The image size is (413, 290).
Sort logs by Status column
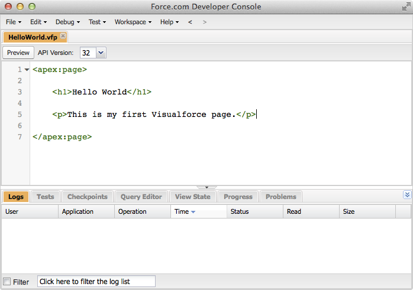tap(255, 211)
